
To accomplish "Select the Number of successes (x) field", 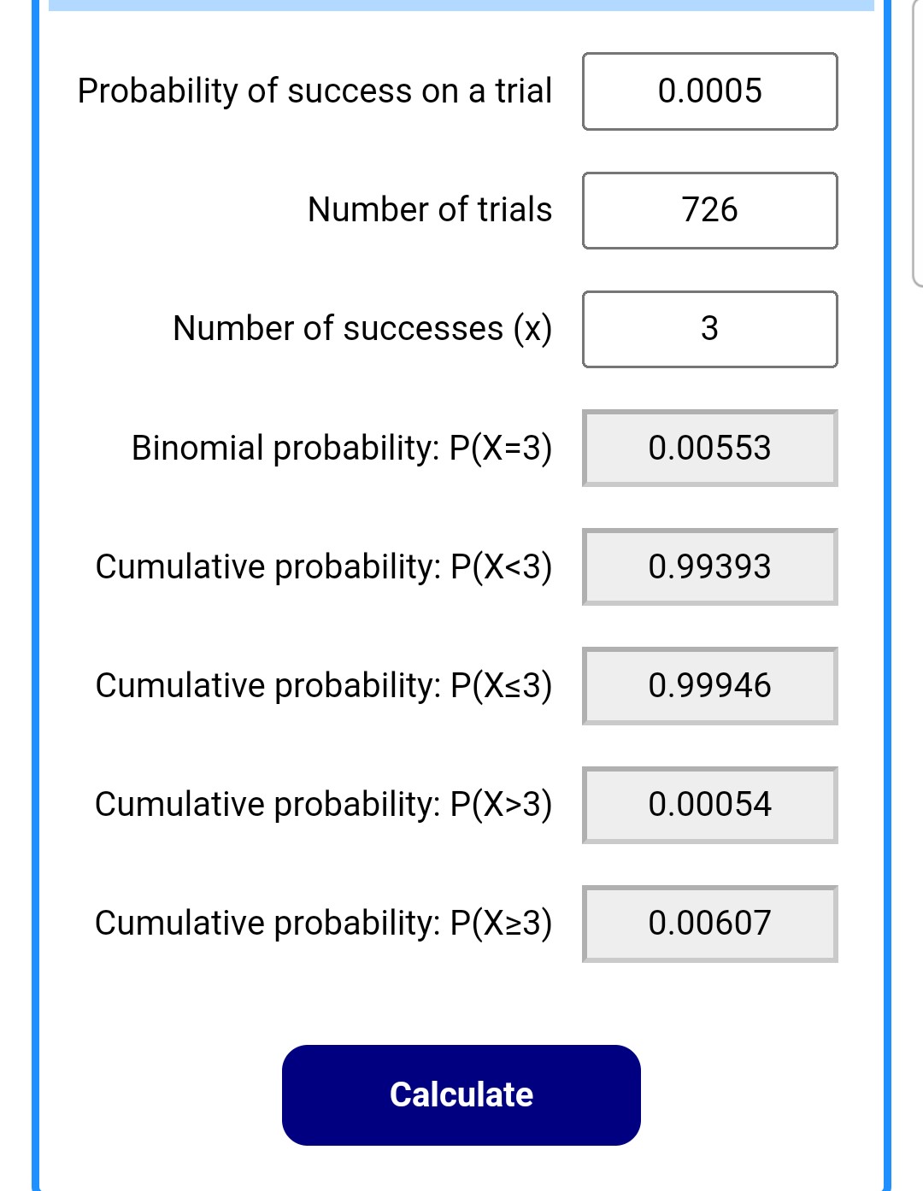I will point(709,329).
